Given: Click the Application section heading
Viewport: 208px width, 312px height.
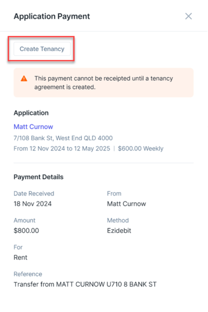Looking at the screenshot, I should click(31, 113).
